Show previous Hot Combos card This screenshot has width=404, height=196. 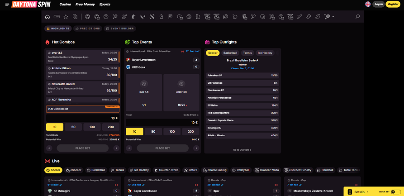[49, 148]
